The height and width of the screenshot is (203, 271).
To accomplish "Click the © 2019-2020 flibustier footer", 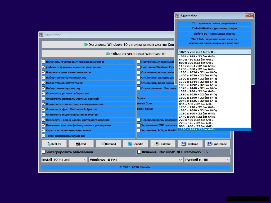I will (x=136, y=167).
